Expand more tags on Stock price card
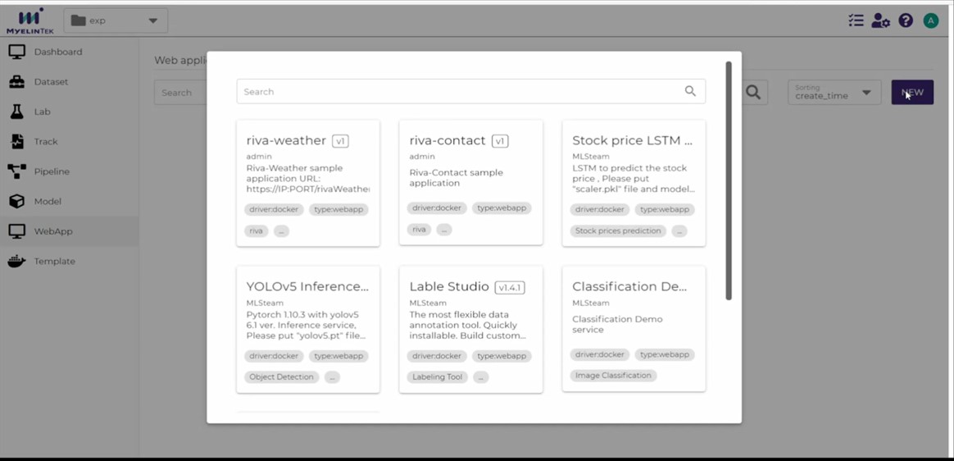The image size is (954, 461). 679,230
